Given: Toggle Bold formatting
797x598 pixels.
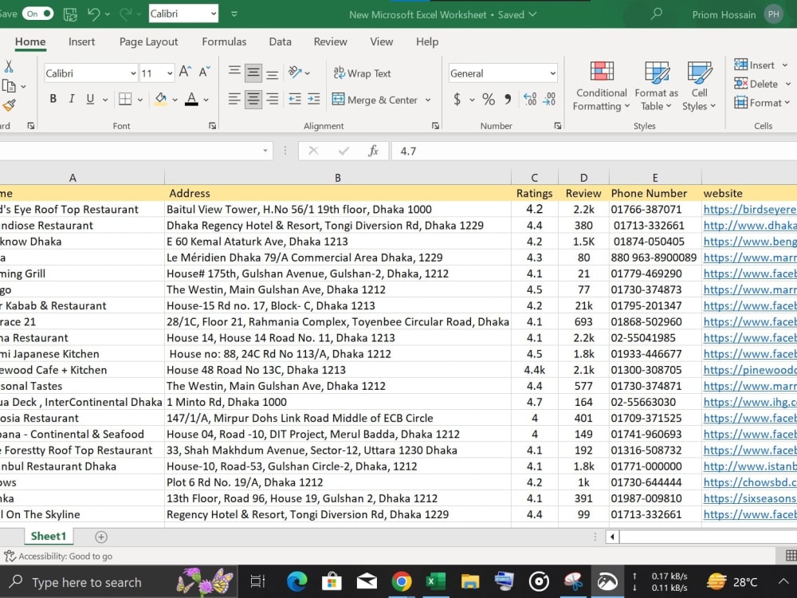Looking at the screenshot, I should [53, 99].
